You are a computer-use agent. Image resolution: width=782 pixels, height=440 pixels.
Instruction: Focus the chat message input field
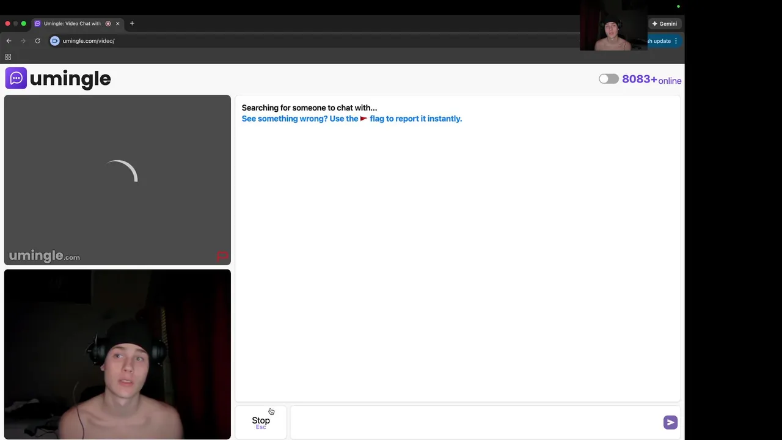click(x=477, y=422)
